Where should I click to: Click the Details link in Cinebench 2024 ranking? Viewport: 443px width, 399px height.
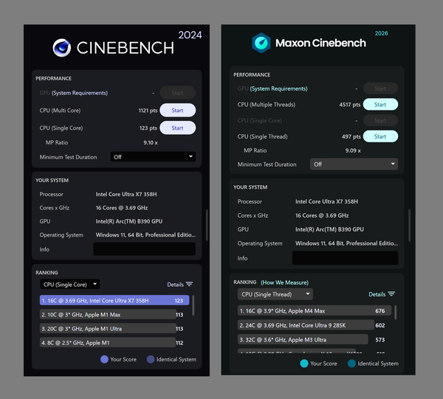point(175,285)
